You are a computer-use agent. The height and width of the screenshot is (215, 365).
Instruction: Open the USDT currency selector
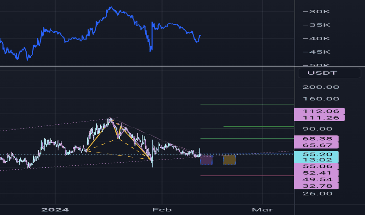(329, 73)
